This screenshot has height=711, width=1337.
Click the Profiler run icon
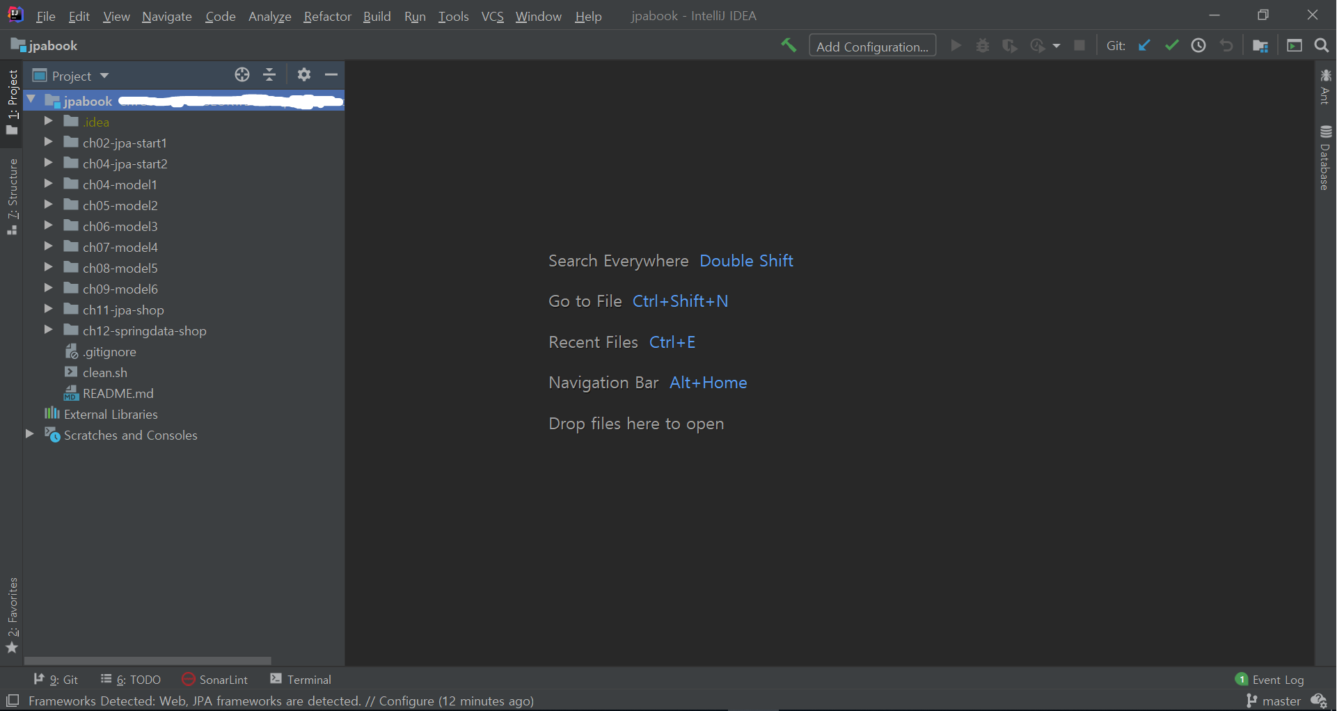click(x=1038, y=46)
